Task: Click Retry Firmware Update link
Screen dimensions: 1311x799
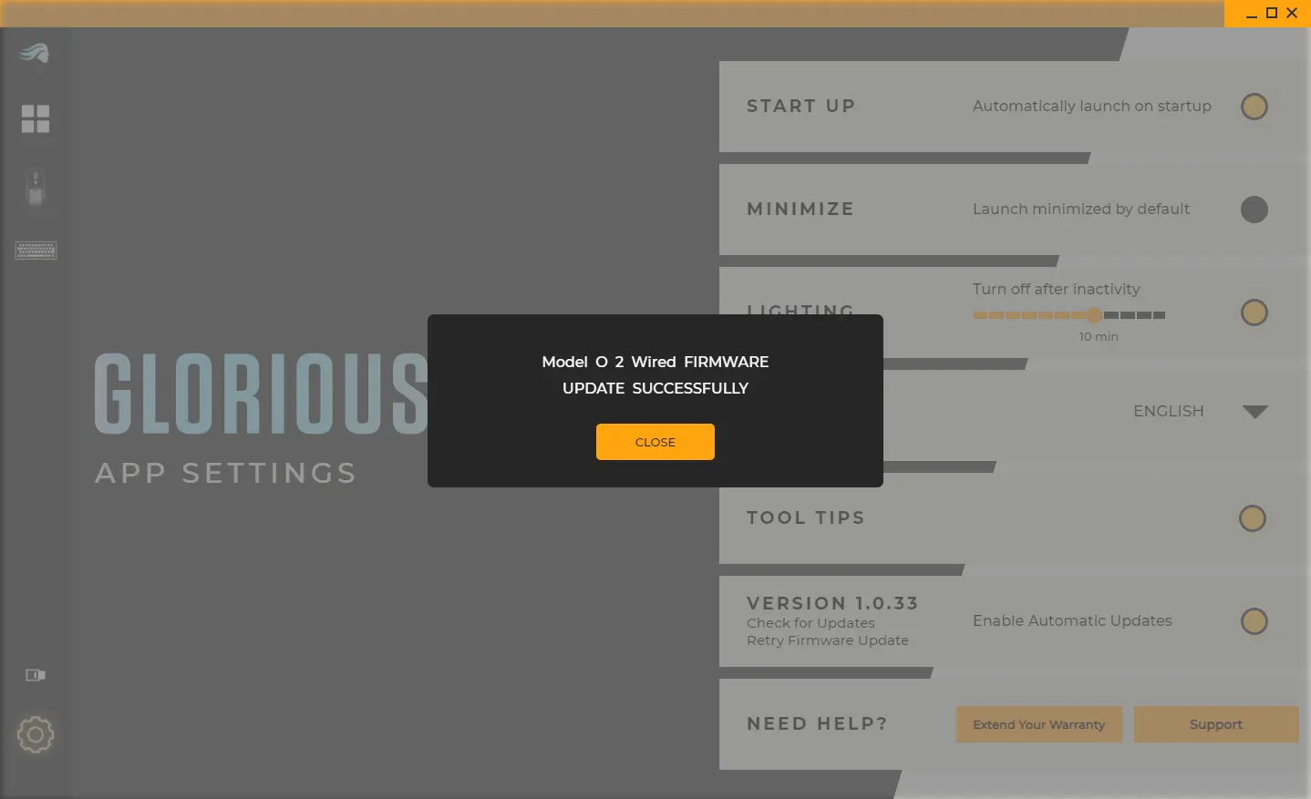Action: 828,640
